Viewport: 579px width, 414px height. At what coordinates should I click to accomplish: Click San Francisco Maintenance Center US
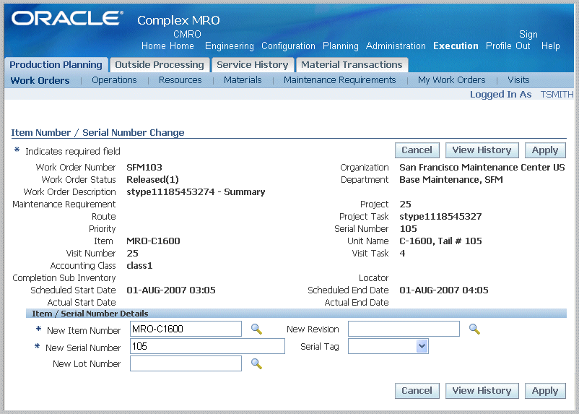pyautogui.click(x=482, y=168)
